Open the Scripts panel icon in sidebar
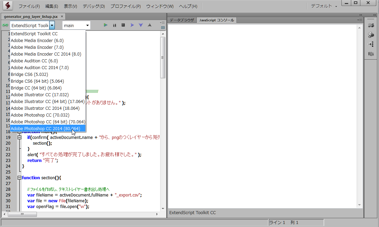379x227 pixels. click(371, 25)
